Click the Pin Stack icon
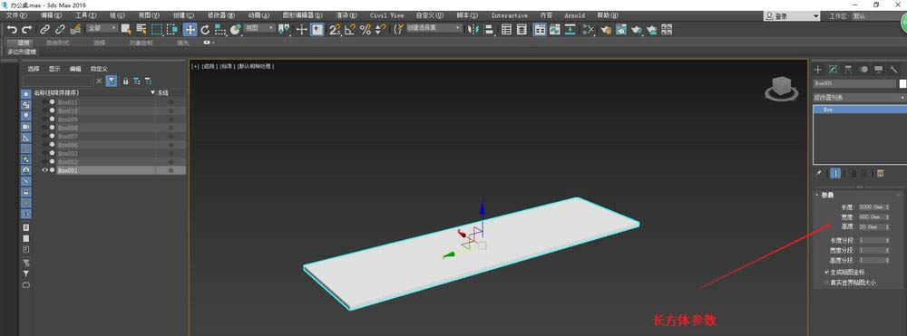The height and width of the screenshot is (336, 907). pos(818,173)
